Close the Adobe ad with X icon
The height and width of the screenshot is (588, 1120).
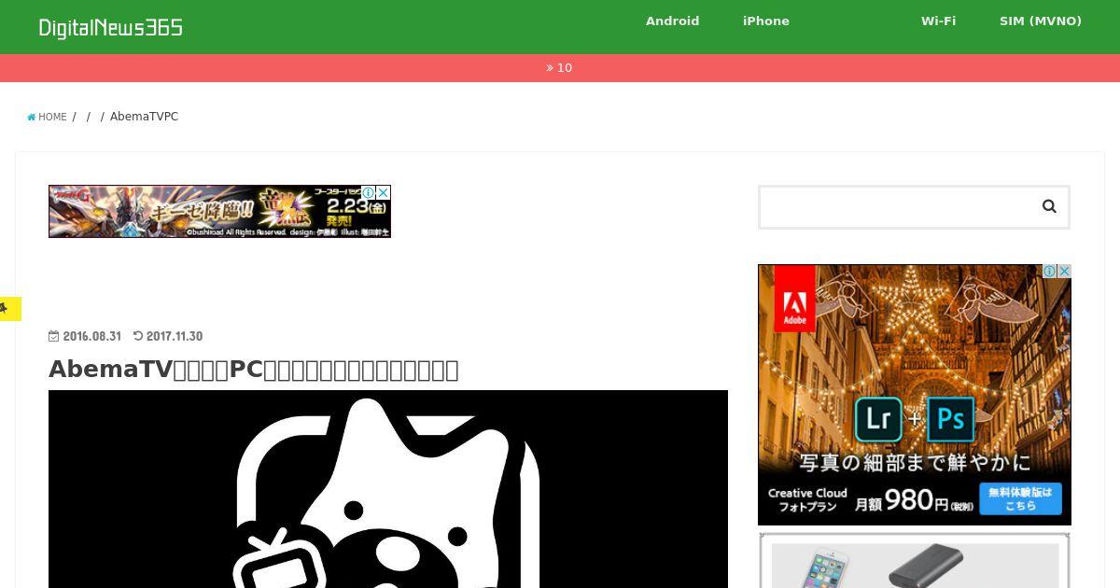[1064, 272]
